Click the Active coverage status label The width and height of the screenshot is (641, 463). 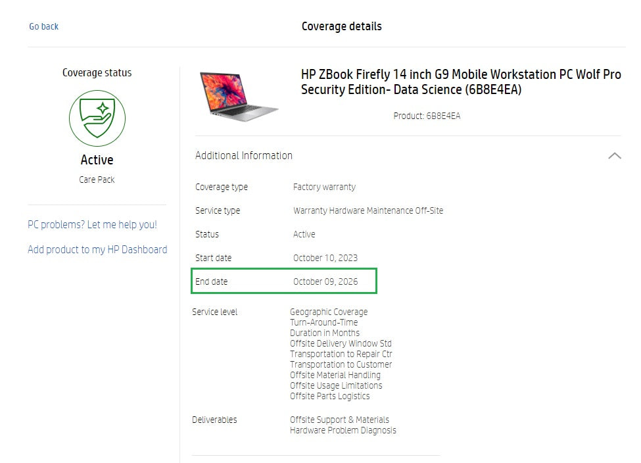click(x=97, y=160)
